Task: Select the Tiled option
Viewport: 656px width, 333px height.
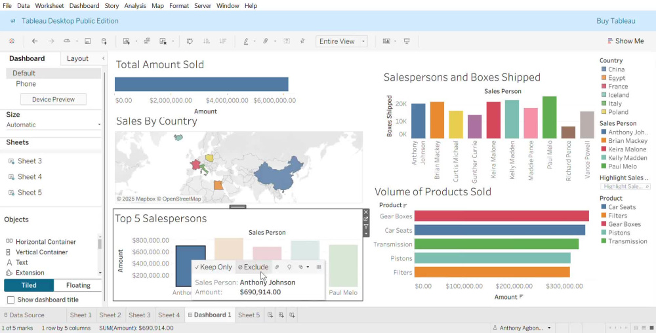Action: [x=29, y=285]
